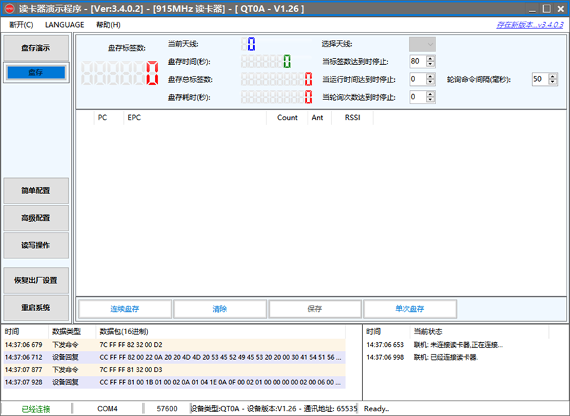This screenshot has width=570, height=416.
Task: Click the 轮询命令间隔 input field showing 50
Action: 539,79
